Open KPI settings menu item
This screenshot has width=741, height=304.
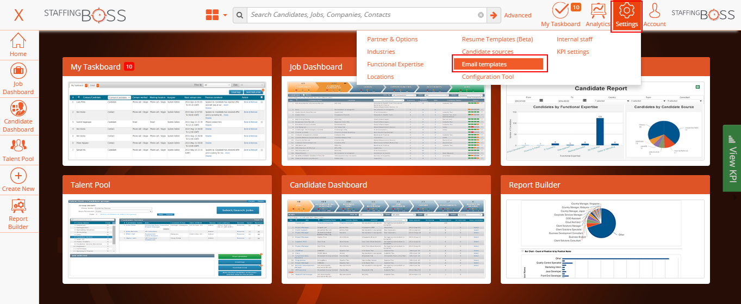tap(573, 52)
